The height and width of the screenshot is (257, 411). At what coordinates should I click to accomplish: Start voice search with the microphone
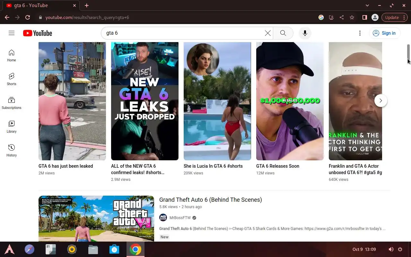coord(305,33)
